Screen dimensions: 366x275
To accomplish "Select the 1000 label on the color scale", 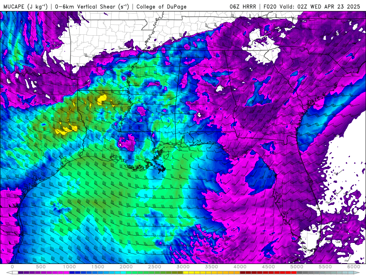I will [x=69, y=267].
